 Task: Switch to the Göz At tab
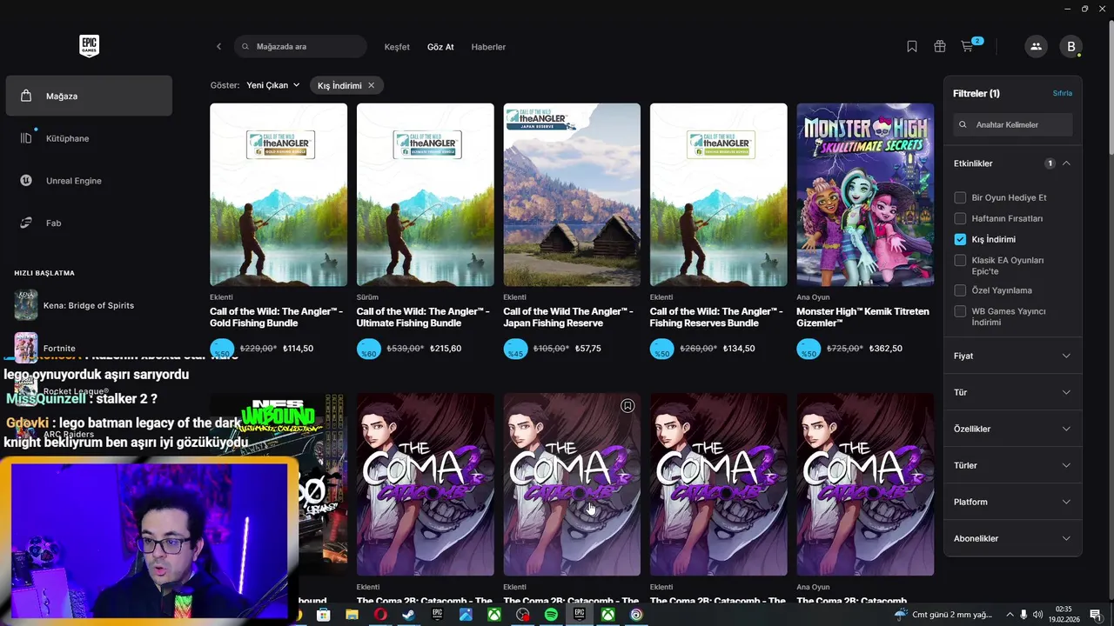440,47
